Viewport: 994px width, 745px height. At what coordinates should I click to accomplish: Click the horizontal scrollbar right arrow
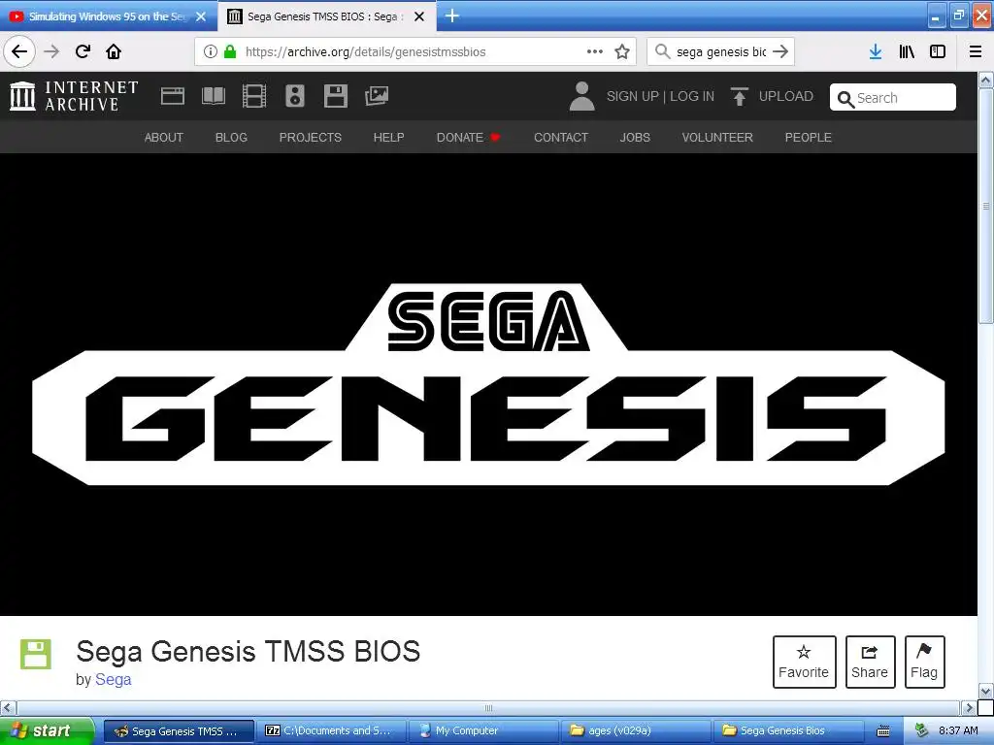point(969,707)
